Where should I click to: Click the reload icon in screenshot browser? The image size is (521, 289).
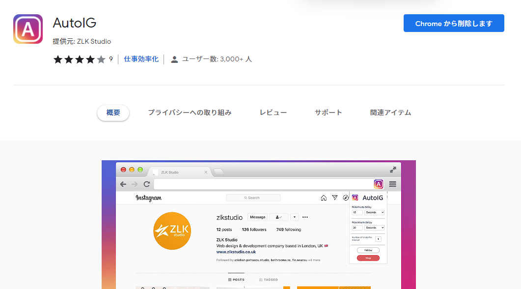click(146, 184)
